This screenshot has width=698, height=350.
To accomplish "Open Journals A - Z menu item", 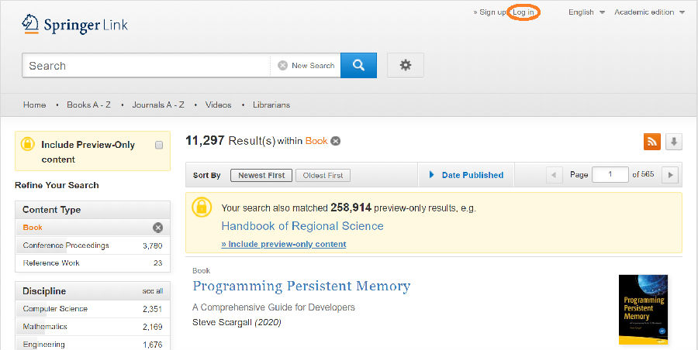I will point(157,105).
